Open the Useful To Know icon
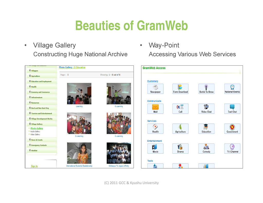The width and height of the screenshot is (263, 203). point(206,89)
